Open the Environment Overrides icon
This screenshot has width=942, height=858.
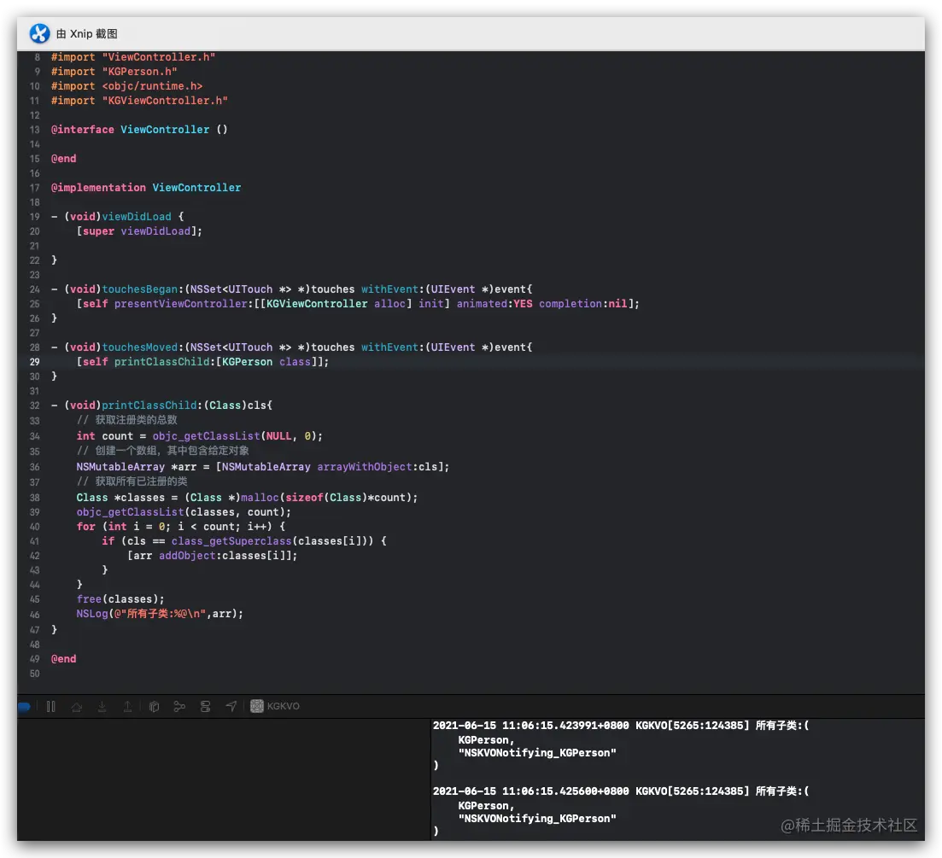tap(205, 707)
